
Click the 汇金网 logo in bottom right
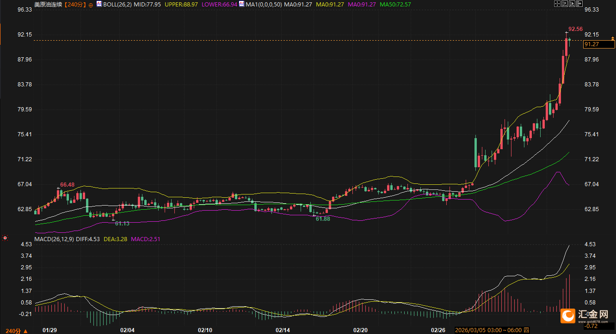pos(587,316)
